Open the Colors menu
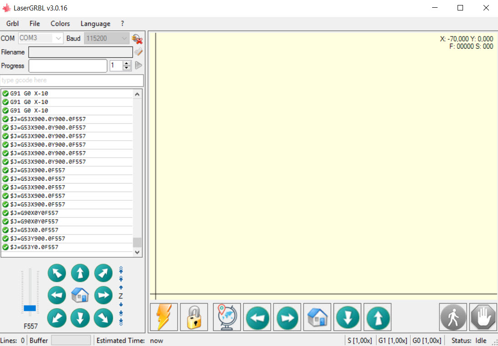Image resolution: width=498 pixels, height=346 pixels. (x=60, y=24)
